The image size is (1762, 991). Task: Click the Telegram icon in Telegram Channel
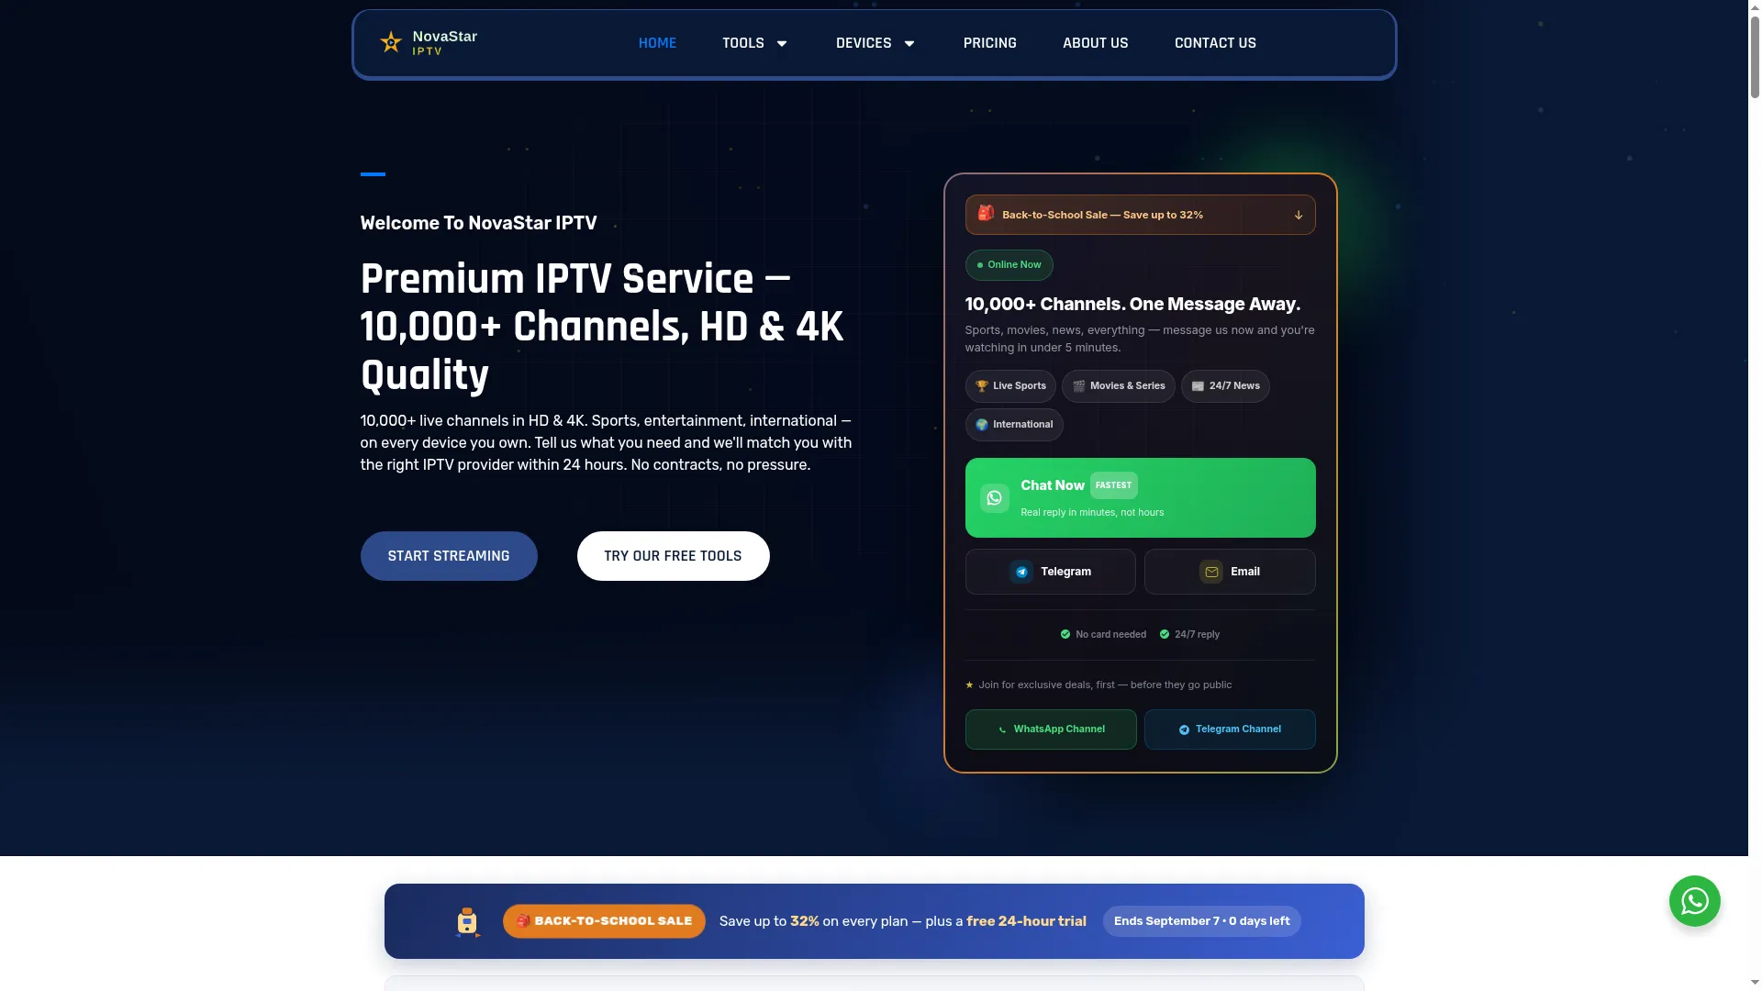coord(1184,730)
